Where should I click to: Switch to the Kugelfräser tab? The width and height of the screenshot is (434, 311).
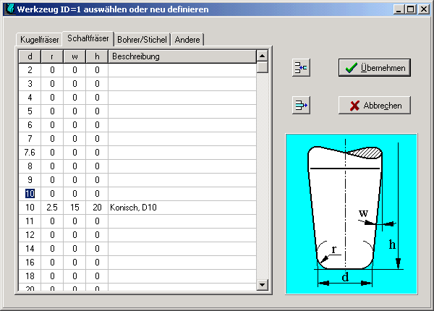pyautogui.click(x=40, y=39)
